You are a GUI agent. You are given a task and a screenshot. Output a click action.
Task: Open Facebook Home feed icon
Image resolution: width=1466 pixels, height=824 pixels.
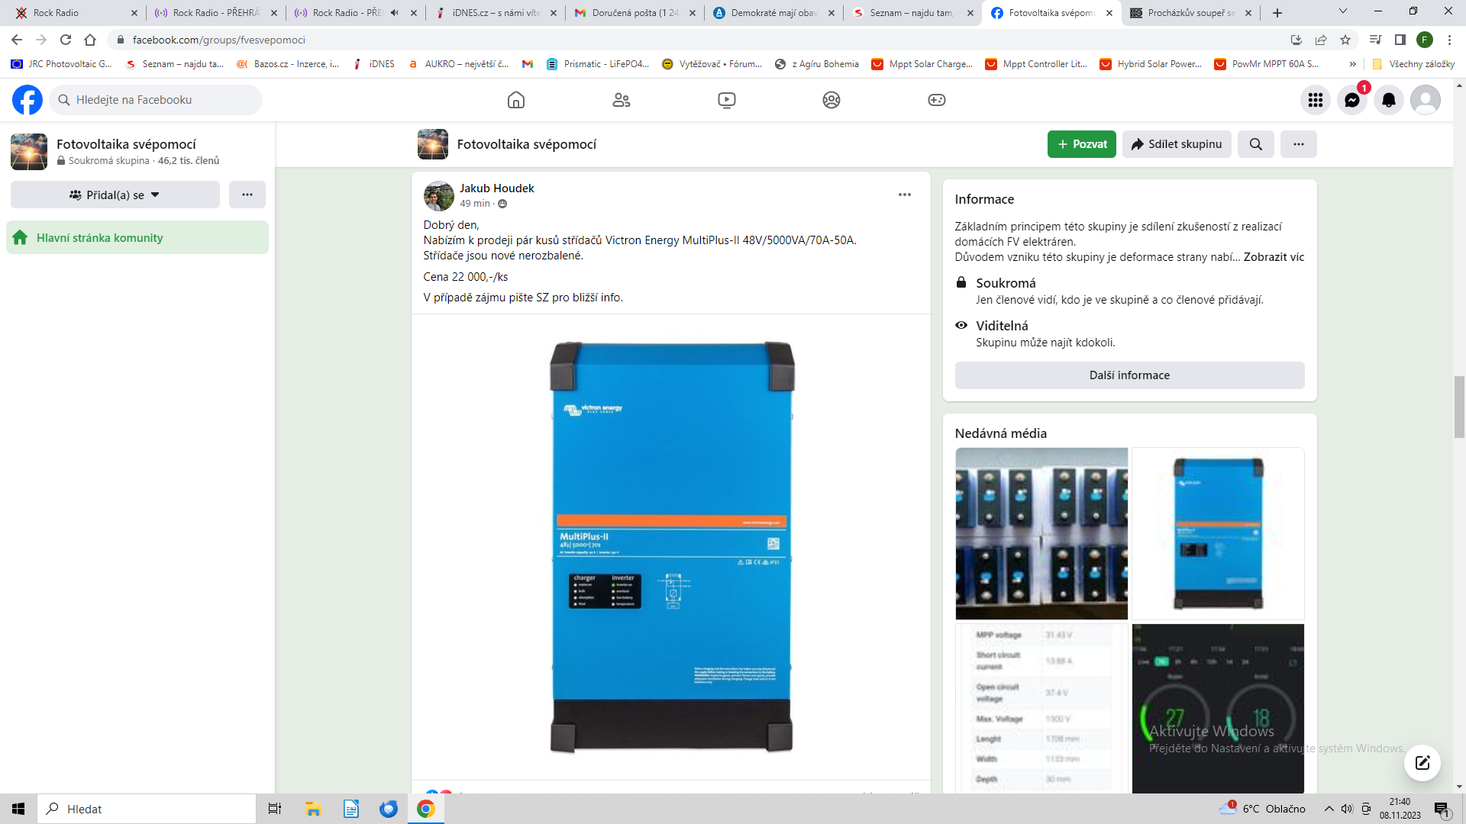coord(516,100)
